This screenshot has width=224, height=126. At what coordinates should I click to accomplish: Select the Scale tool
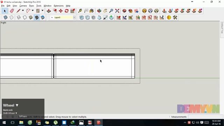point(73,11)
